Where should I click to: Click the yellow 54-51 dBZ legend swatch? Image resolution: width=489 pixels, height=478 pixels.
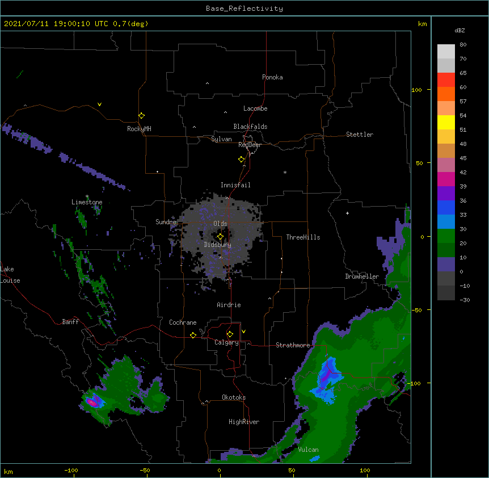point(446,122)
